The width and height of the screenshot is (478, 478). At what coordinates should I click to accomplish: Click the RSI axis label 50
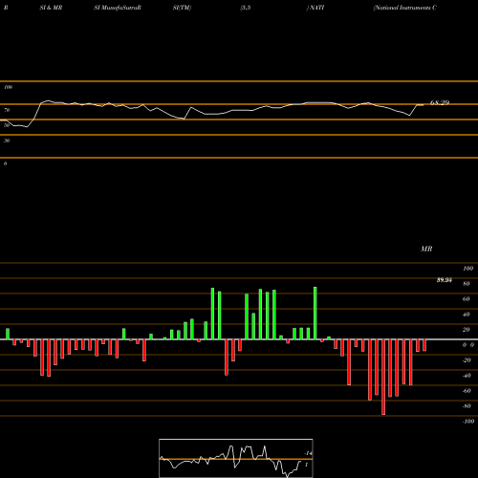(7, 125)
